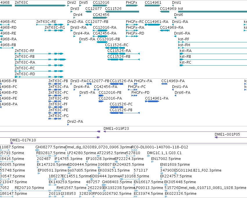Select BAC clone DME1-017K10
Screen dimensions: 247x198
click(x=23, y=140)
